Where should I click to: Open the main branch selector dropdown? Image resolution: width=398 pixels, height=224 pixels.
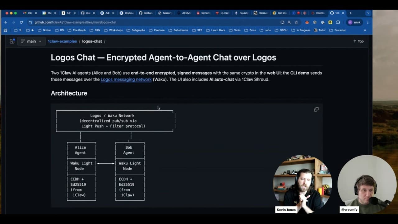click(x=31, y=41)
